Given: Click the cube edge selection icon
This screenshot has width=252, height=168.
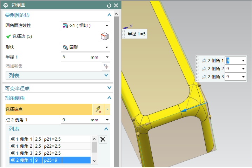Looking at the screenshot, I should (105, 36).
